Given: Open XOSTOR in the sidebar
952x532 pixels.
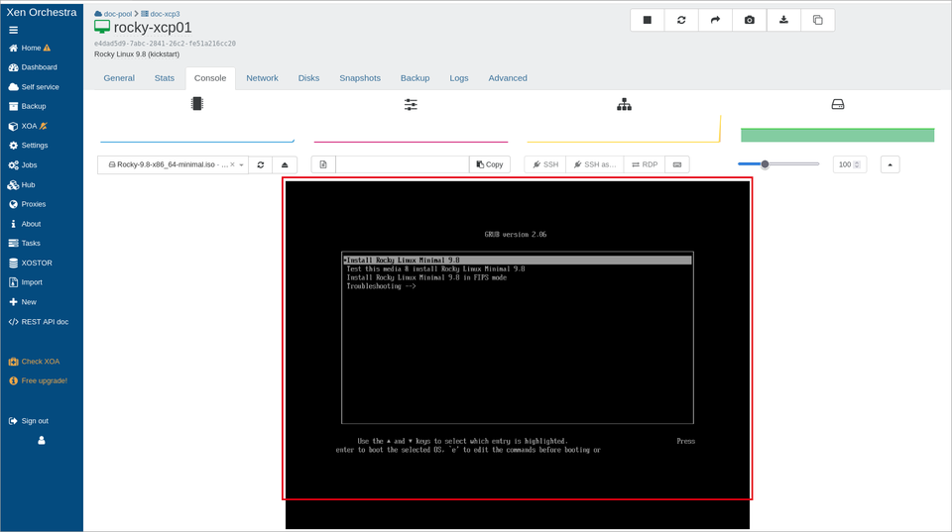Looking at the screenshot, I should click(x=31, y=263).
